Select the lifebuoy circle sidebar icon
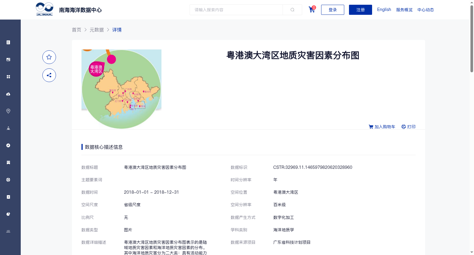474x255 pixels. coord(8,180)
